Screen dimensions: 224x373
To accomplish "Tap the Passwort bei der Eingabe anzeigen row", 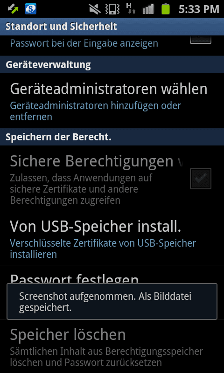I will [112, 45].
